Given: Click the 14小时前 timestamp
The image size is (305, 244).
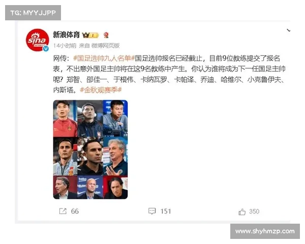Looking at the screenshot, I should pos(65,46).
